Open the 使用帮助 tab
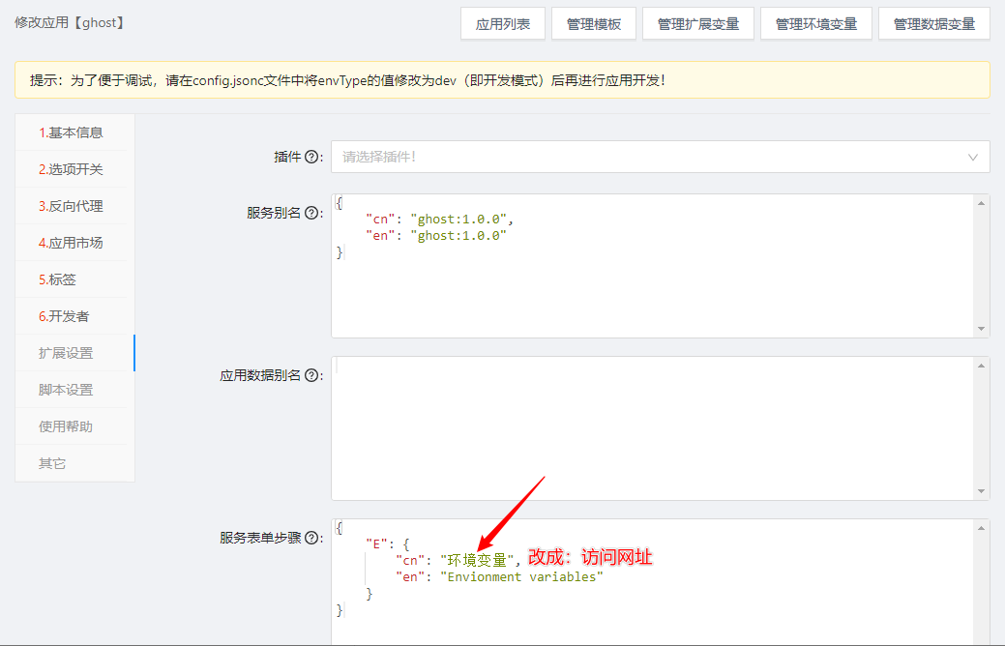 [66, 426]
